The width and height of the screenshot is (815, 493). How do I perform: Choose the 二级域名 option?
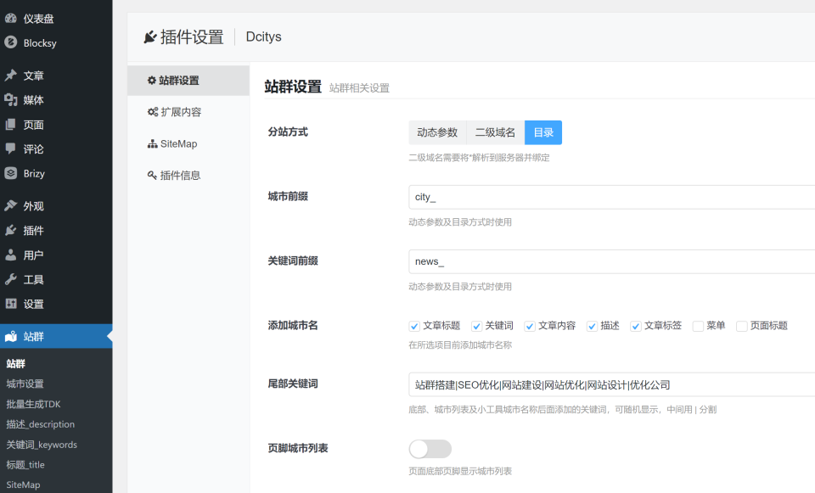495,132
